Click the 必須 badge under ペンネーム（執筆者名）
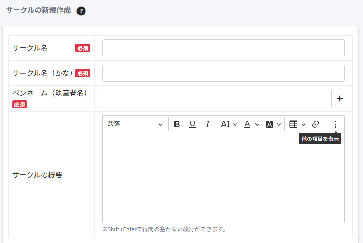This screenshot has width=363, height=243. click(20, 104)
